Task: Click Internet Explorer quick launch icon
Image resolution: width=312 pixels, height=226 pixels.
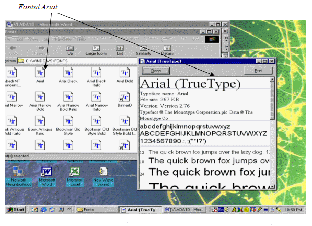Action: pos(43,210)
